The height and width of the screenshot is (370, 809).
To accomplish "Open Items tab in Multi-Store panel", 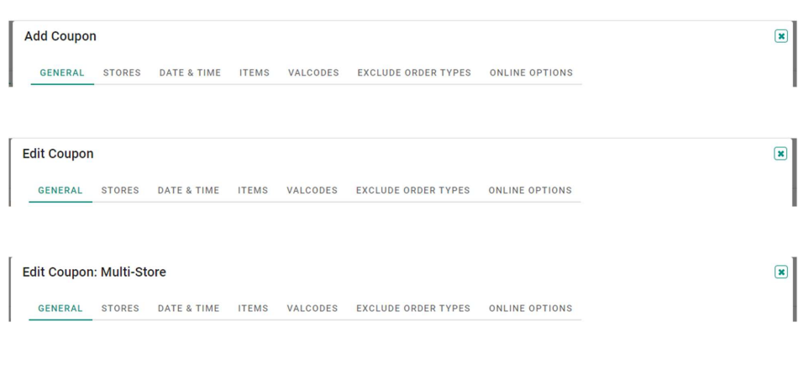I will [253, 309].
